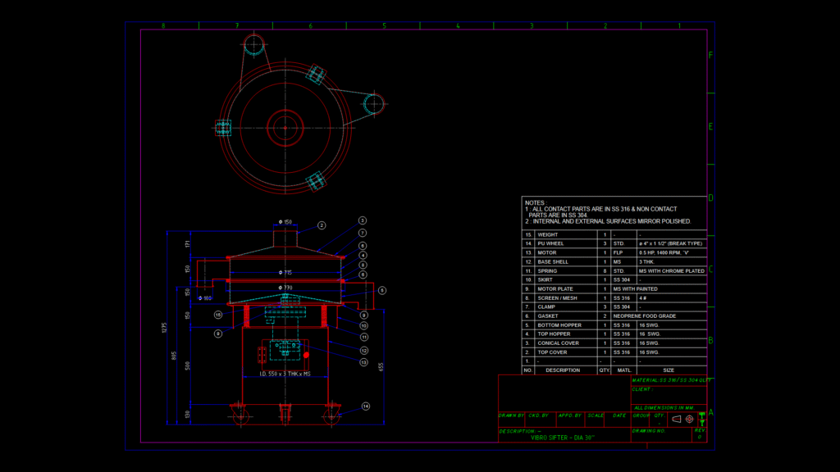Screen dimensions: 840x472
Task: Select balloon callout number 15
Action: 218,315
